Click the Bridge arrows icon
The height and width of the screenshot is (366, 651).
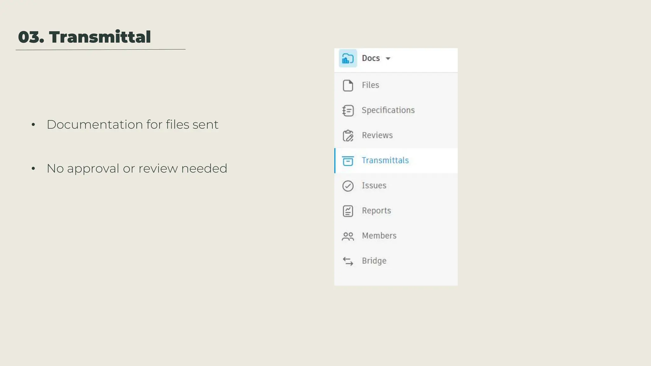[x=348, y=261]
